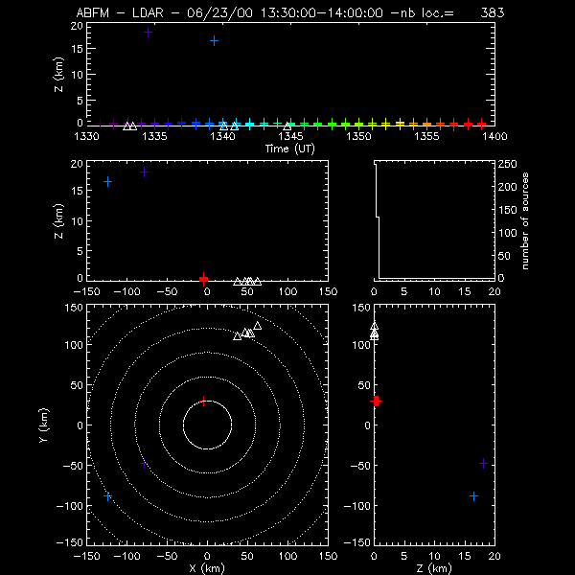Click the topmost white triangle in the Z-Y side panel

tap(374, 326)
